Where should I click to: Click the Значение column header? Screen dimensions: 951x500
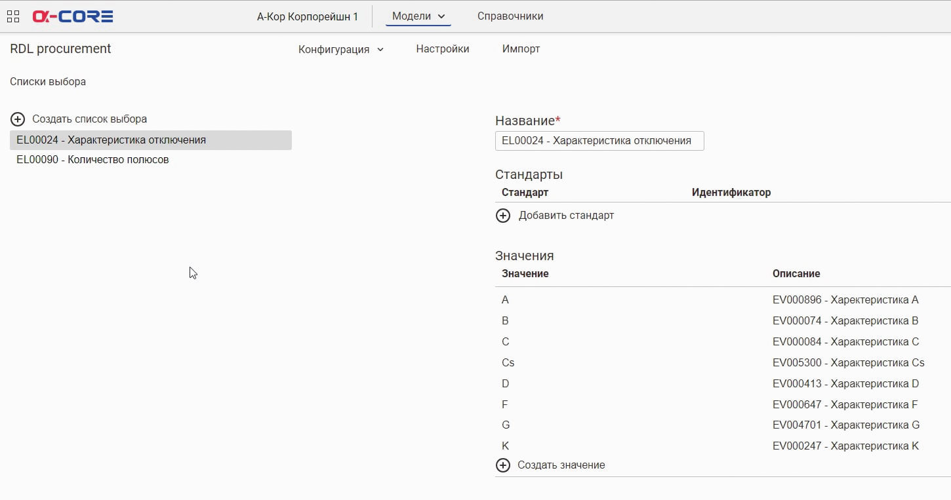(525, 274)
